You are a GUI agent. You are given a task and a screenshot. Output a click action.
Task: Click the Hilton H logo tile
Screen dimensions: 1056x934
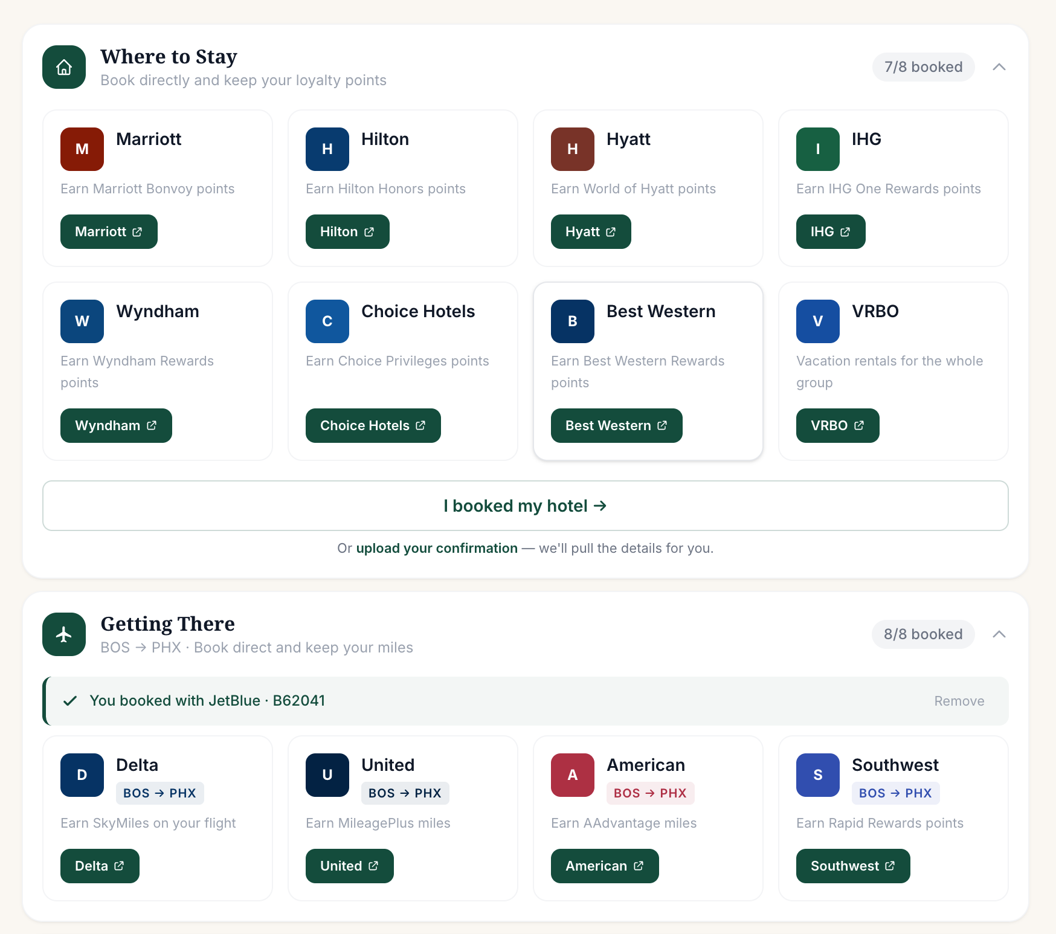point(327,149)
